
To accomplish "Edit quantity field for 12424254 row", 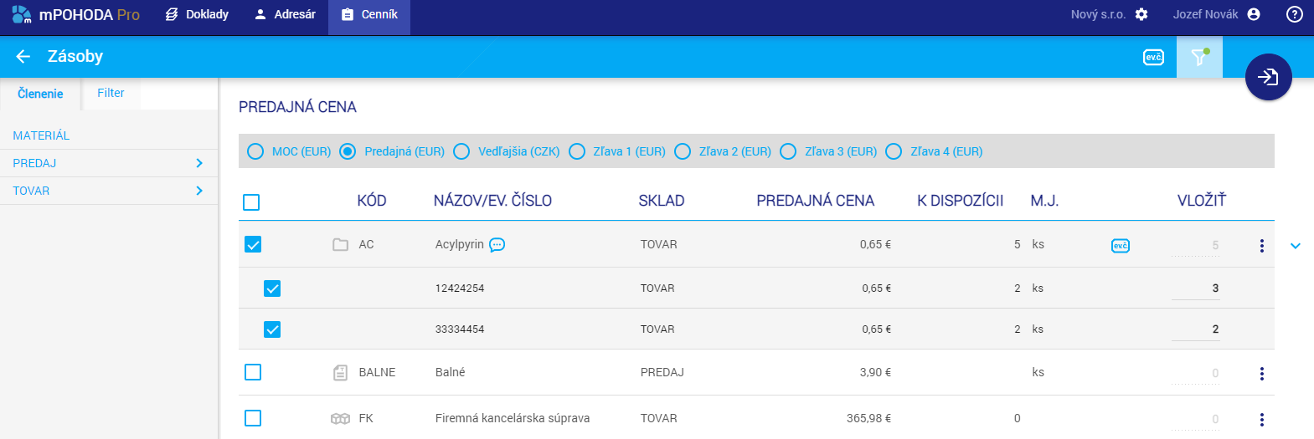I will coord(1196,288).
